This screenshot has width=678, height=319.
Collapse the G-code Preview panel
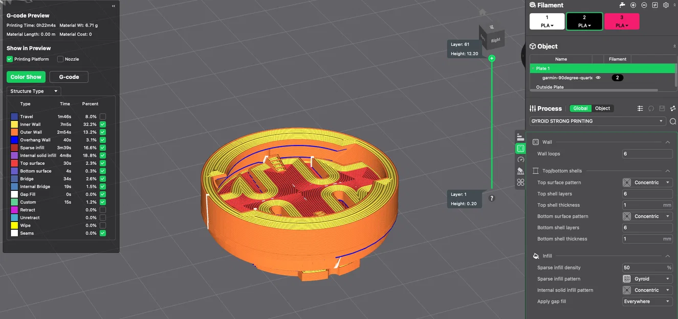113,6
